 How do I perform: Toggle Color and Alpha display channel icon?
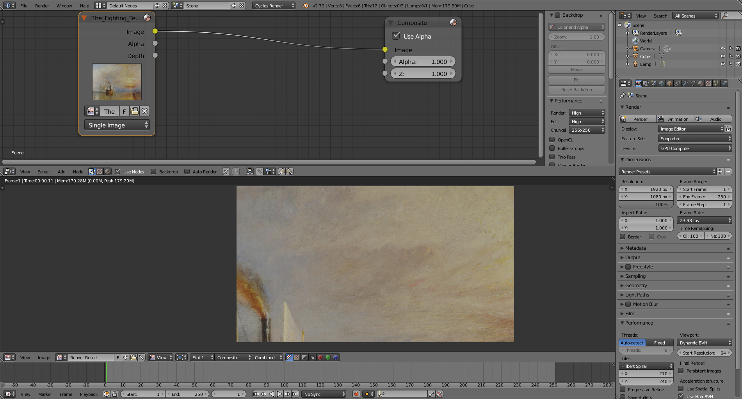[289, 357]
